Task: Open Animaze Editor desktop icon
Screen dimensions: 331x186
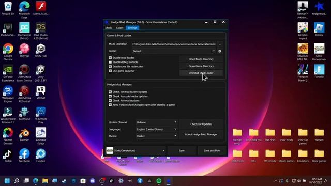Action: tap(41, 136)
